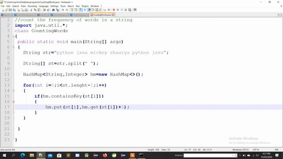Start macro recording with the red Record icon
This screenshot has width=283, height=159.
114,10
